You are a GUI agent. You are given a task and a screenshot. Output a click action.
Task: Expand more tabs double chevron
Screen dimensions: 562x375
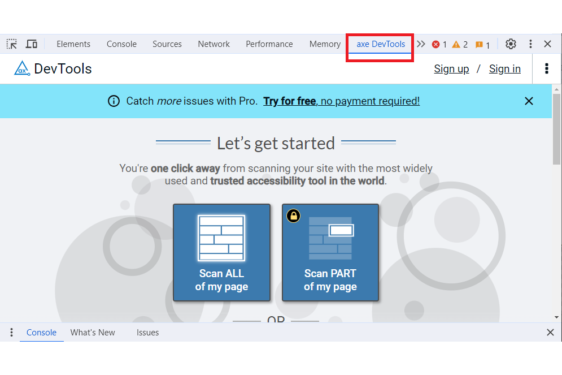coord(421,44)
